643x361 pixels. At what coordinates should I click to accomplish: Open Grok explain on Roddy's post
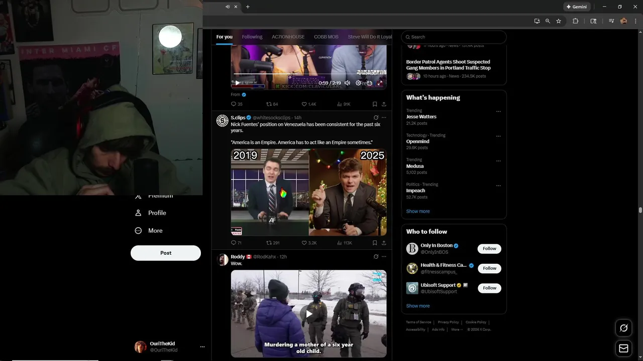(x=376, y=257)
